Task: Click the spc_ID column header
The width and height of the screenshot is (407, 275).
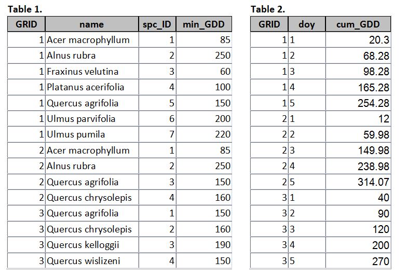Action: pos(157,24)
